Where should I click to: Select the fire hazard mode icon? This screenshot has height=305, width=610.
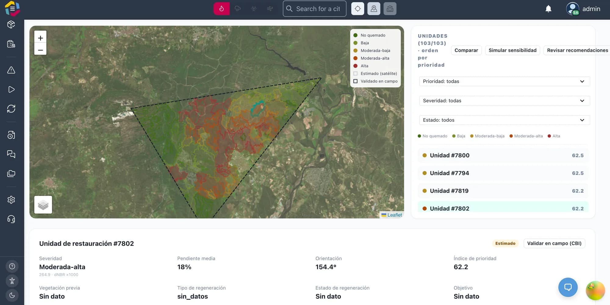click(221, 9)
